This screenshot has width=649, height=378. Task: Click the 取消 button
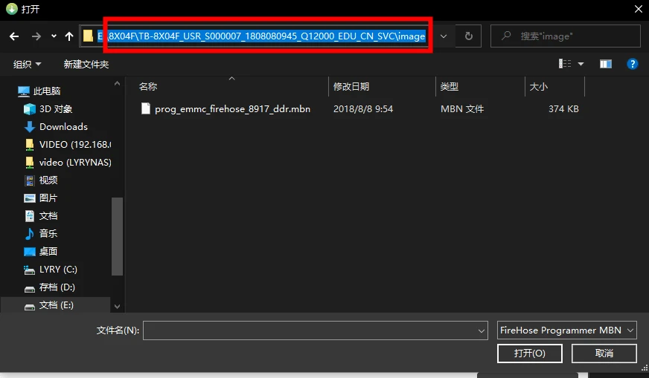[604, 353]
